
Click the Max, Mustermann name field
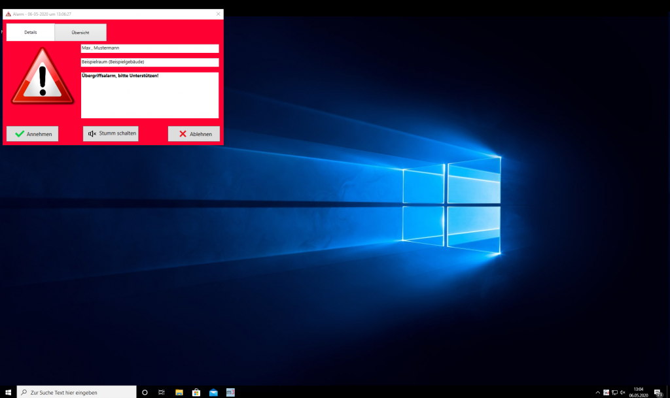(150, 48)
